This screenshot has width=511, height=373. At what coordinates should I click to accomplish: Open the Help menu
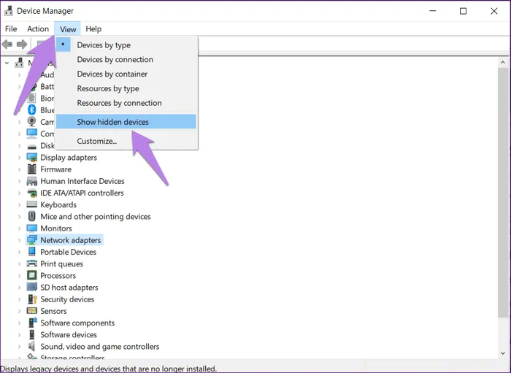(x=93, y=29)
